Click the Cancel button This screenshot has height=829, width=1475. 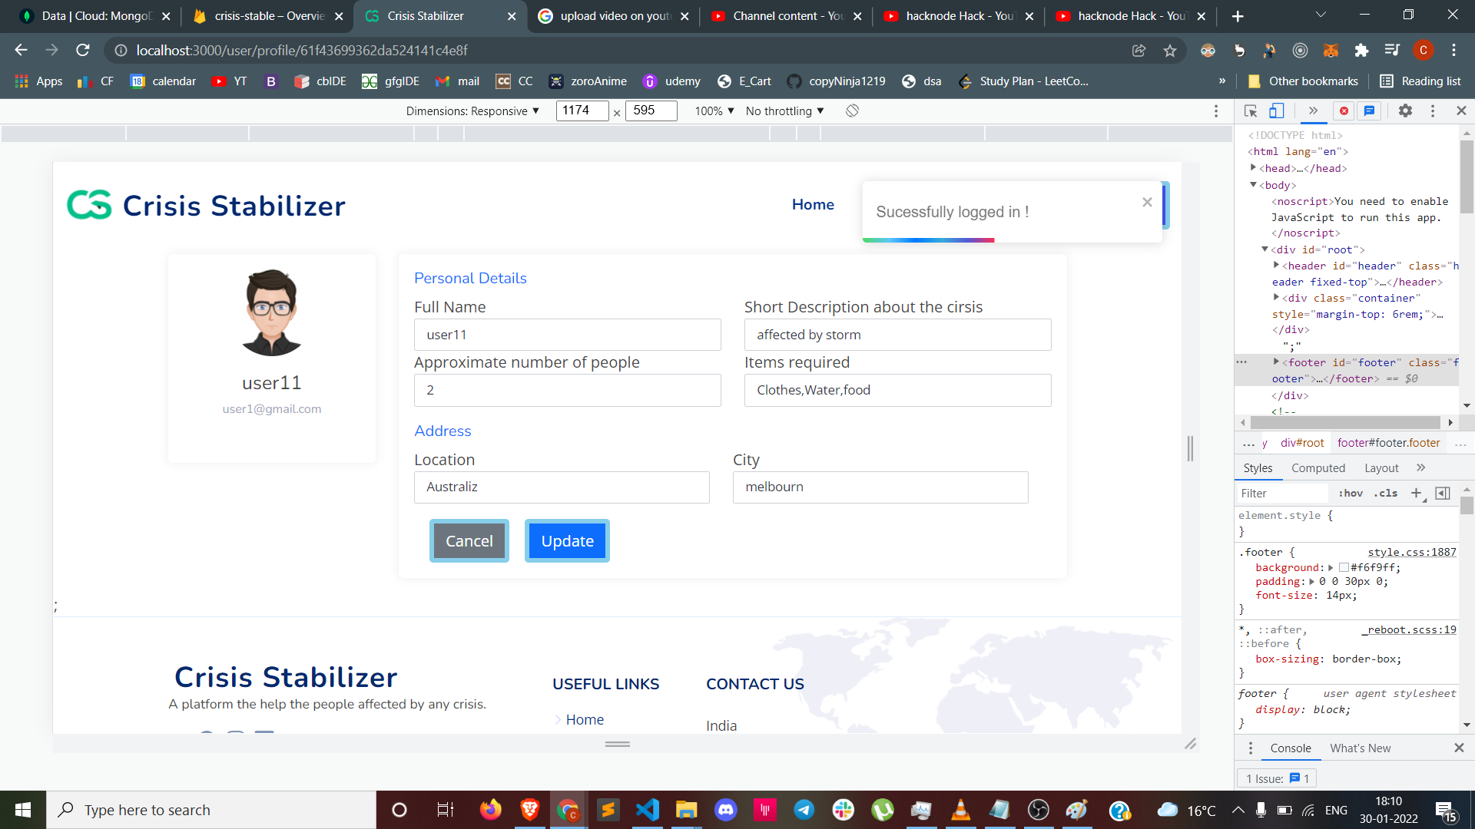click(x=469, y=541)
